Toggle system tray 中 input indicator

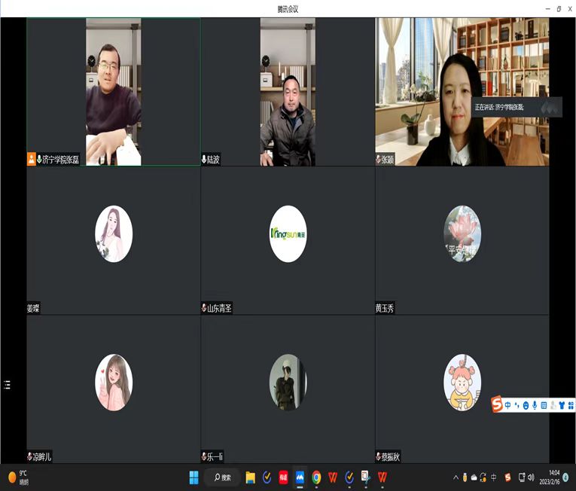(x=494, y=477)
